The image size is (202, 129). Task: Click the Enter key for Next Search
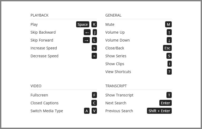pyautogui.click(x=165, y=103)
